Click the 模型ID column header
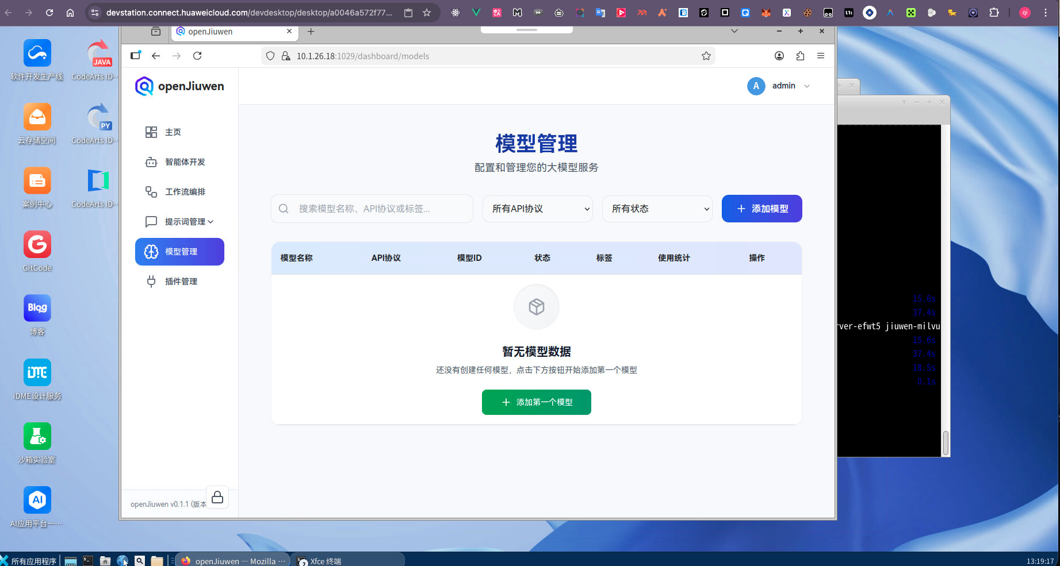Screen dimensions: 1060x566 (x=469, y=258)
